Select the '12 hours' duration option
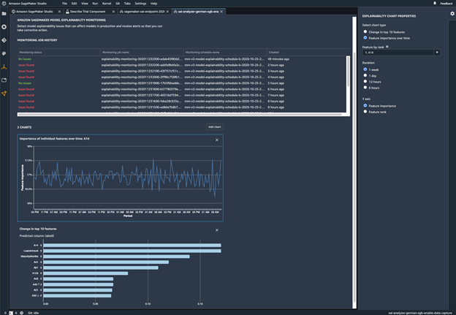Screen dimensions: 456x315 pyautogui.click(x=365, y=81)
